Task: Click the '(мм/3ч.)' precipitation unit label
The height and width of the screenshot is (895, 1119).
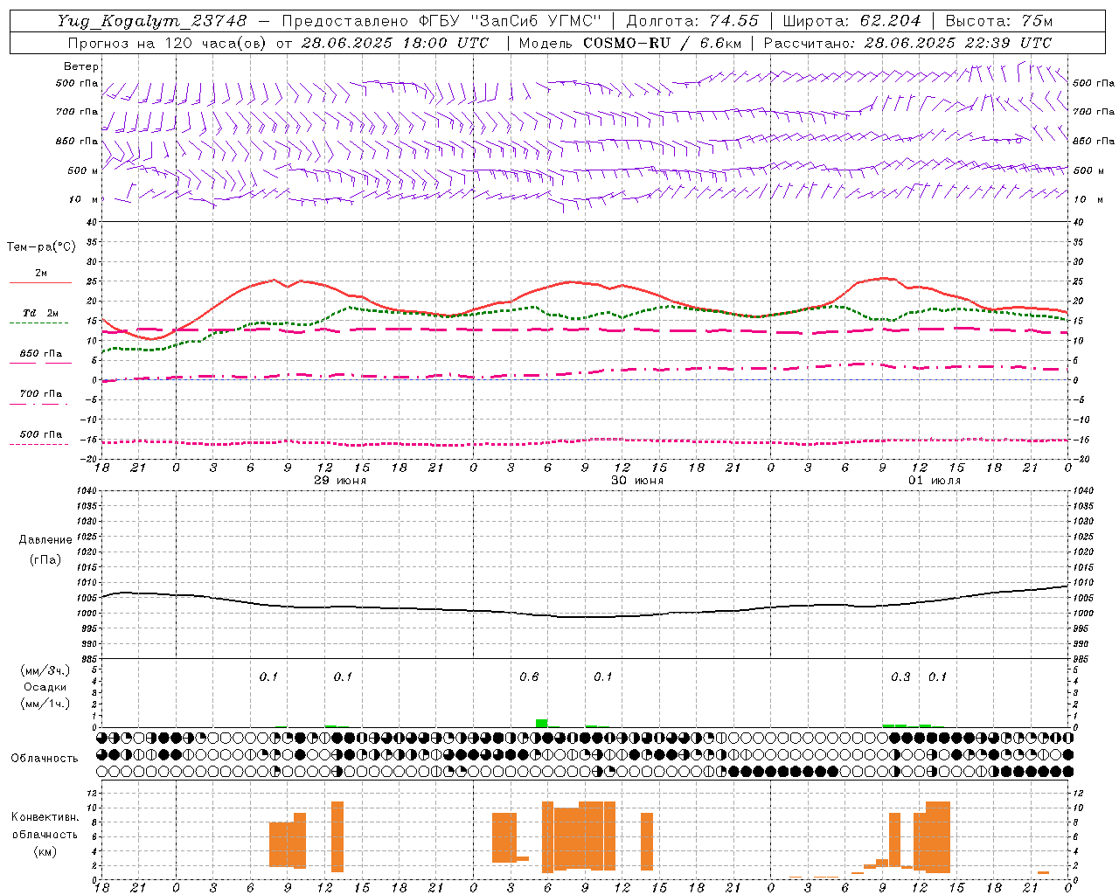Action: pos(45,670)
